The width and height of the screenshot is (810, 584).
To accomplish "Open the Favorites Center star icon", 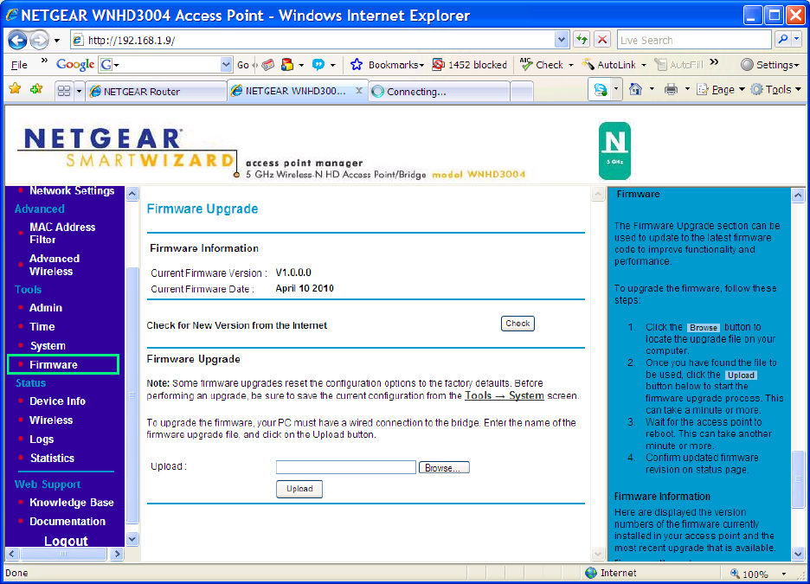I will coord(16,89).
